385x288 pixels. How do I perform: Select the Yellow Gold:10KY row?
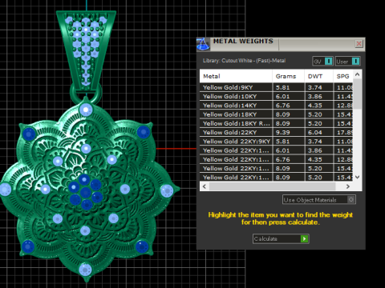tap(277, 97)
